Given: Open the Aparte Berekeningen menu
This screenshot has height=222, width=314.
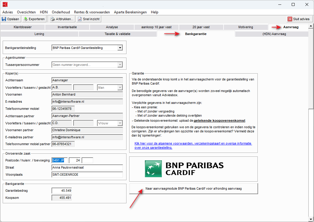Looking at the screenshot, I should [130, 12].
